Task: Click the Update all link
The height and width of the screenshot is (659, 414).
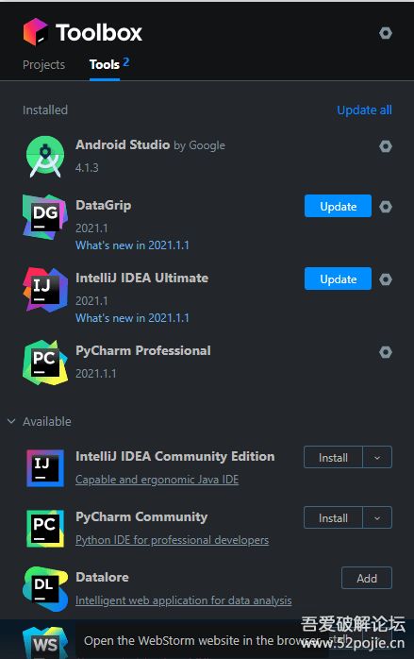Action: (x=364, y=110)
